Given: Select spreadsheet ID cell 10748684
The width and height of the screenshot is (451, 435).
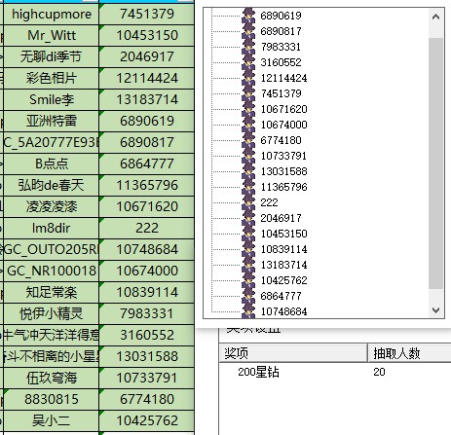Looking at the screenshot, I should coord(147,249).
